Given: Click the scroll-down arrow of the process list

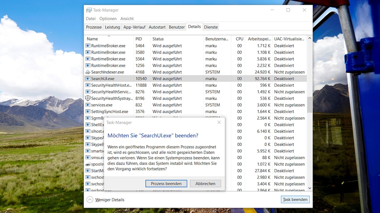Looking at the screenshot, I should coord(310,188).
